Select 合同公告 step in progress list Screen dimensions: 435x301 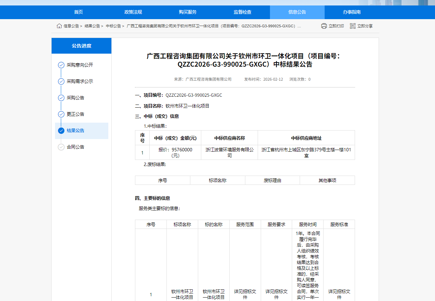pyautogui.click(x=76, y=147)
